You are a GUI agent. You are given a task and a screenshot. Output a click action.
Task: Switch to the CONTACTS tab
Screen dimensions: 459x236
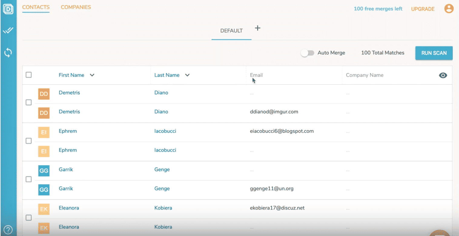(x=36, y=7)
